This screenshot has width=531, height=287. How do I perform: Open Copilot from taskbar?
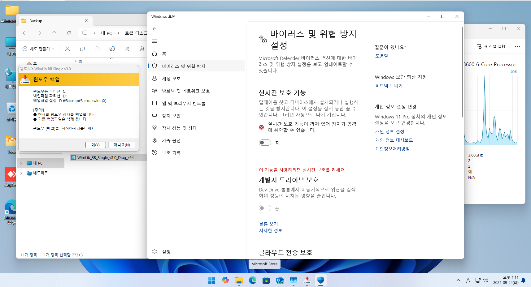(225, 280)
